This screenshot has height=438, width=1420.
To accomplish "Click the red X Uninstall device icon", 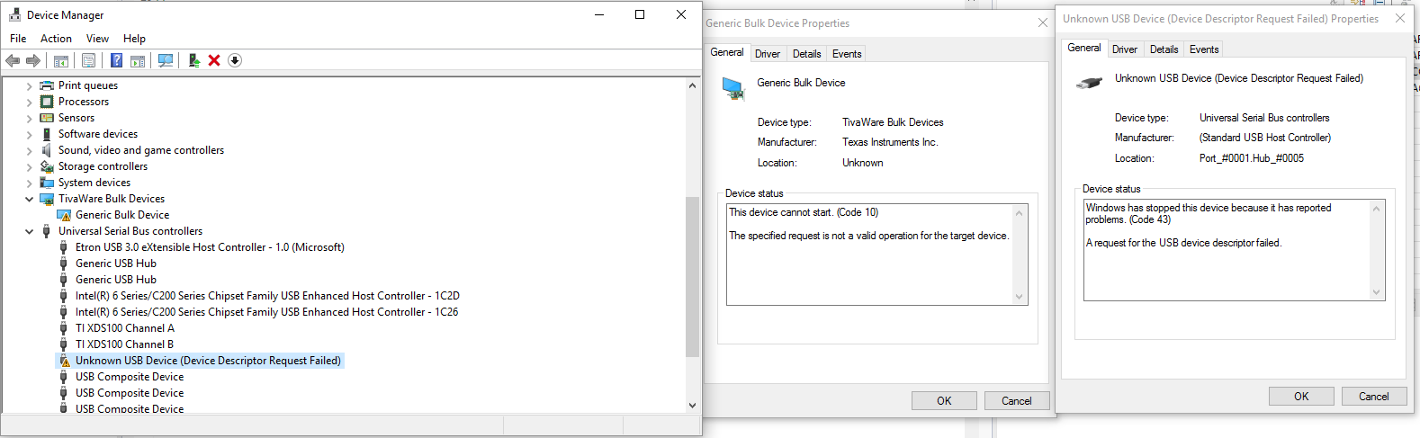I will (214, 60).
